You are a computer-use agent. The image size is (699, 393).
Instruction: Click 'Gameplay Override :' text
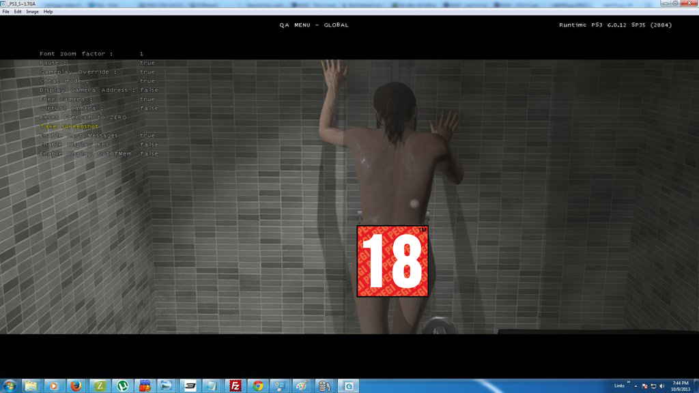78,72
